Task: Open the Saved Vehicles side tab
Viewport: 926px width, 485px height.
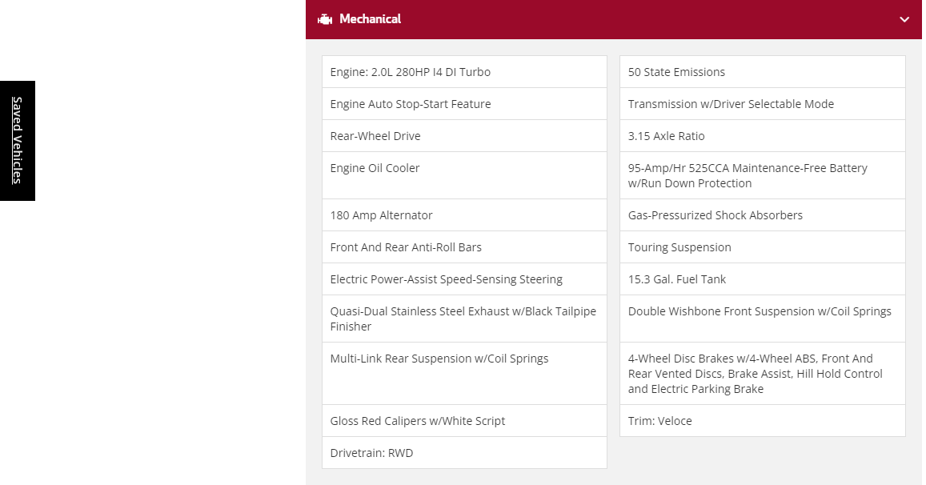Action: pyautogui.click(x=17, y=141)
